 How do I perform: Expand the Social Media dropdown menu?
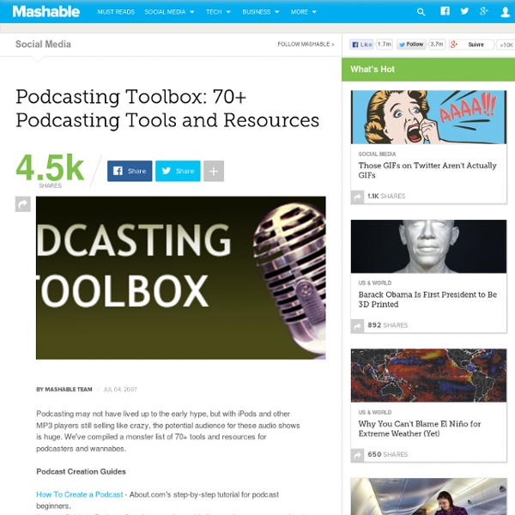169,12
